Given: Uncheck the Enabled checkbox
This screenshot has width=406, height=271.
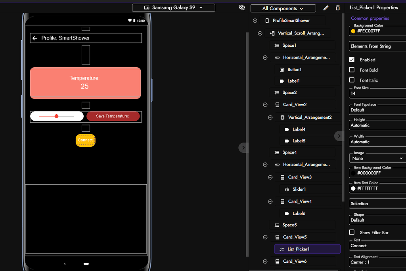Looking at the screenshot, I should pos(351,59).
